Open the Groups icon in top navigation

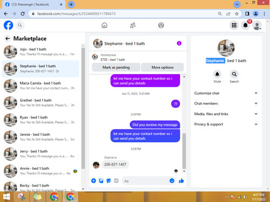(x=161, y=25)
